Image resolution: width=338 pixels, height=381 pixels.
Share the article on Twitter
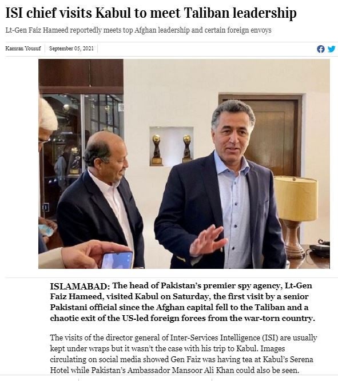(x=332, y=49)
